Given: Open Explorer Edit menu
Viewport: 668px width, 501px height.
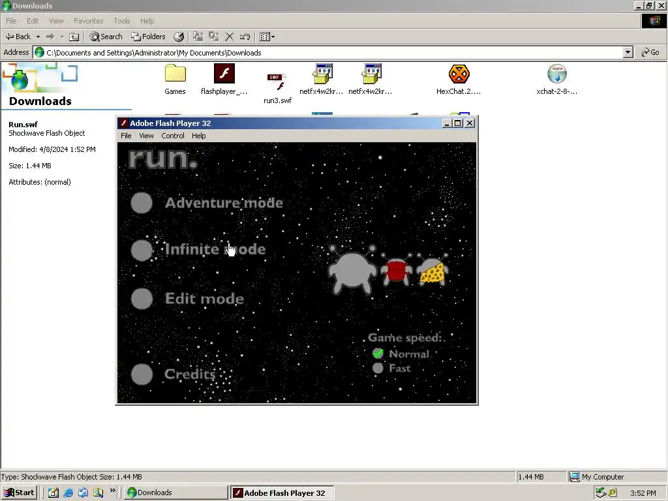Looking at the screenshot, I should pos(33,21).
